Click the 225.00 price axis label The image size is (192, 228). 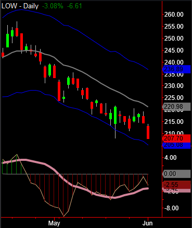point(174,98)
